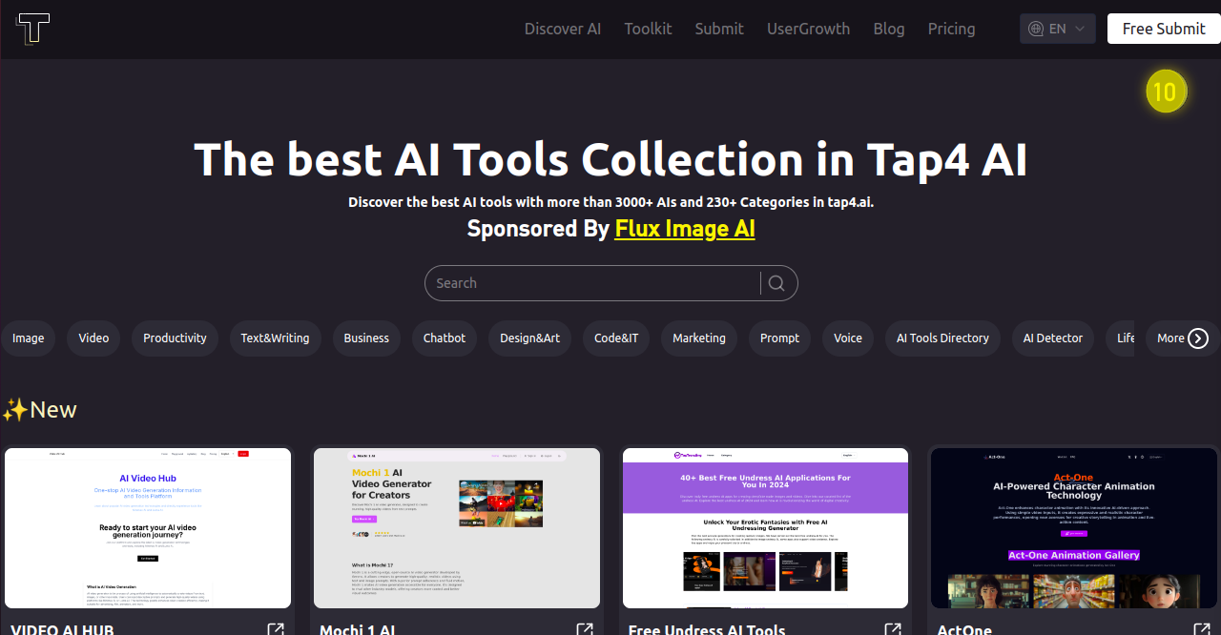The image size is (1221, 635).
Task: Filter by Marketing category
Action: (699, 338)
